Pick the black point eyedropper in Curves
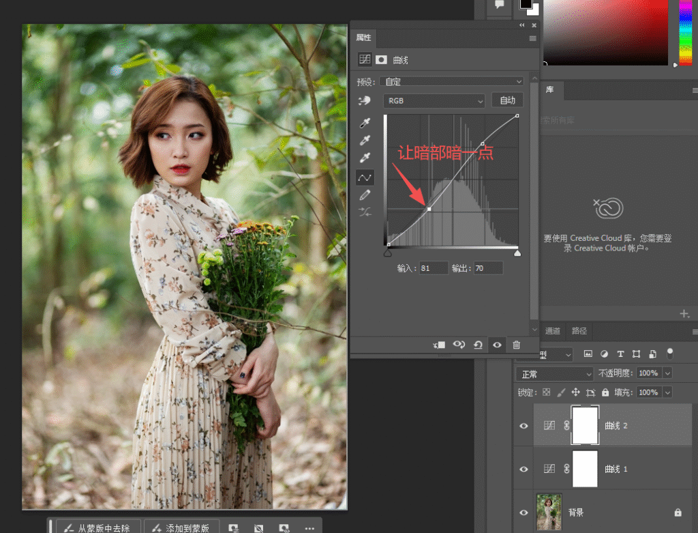The width and height of the screenshot is (698, 533). click(x=365, y=123)
